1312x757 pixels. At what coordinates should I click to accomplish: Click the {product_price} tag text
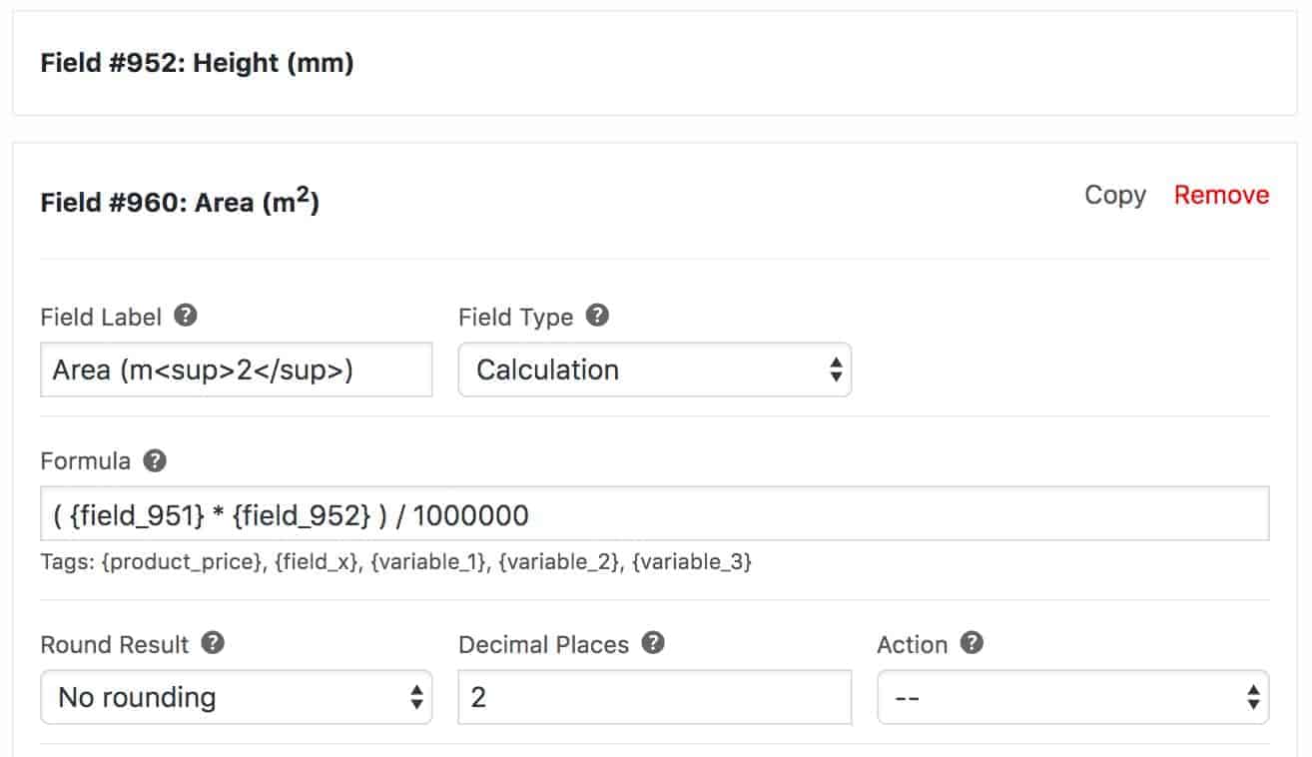[x=181, y=562]
